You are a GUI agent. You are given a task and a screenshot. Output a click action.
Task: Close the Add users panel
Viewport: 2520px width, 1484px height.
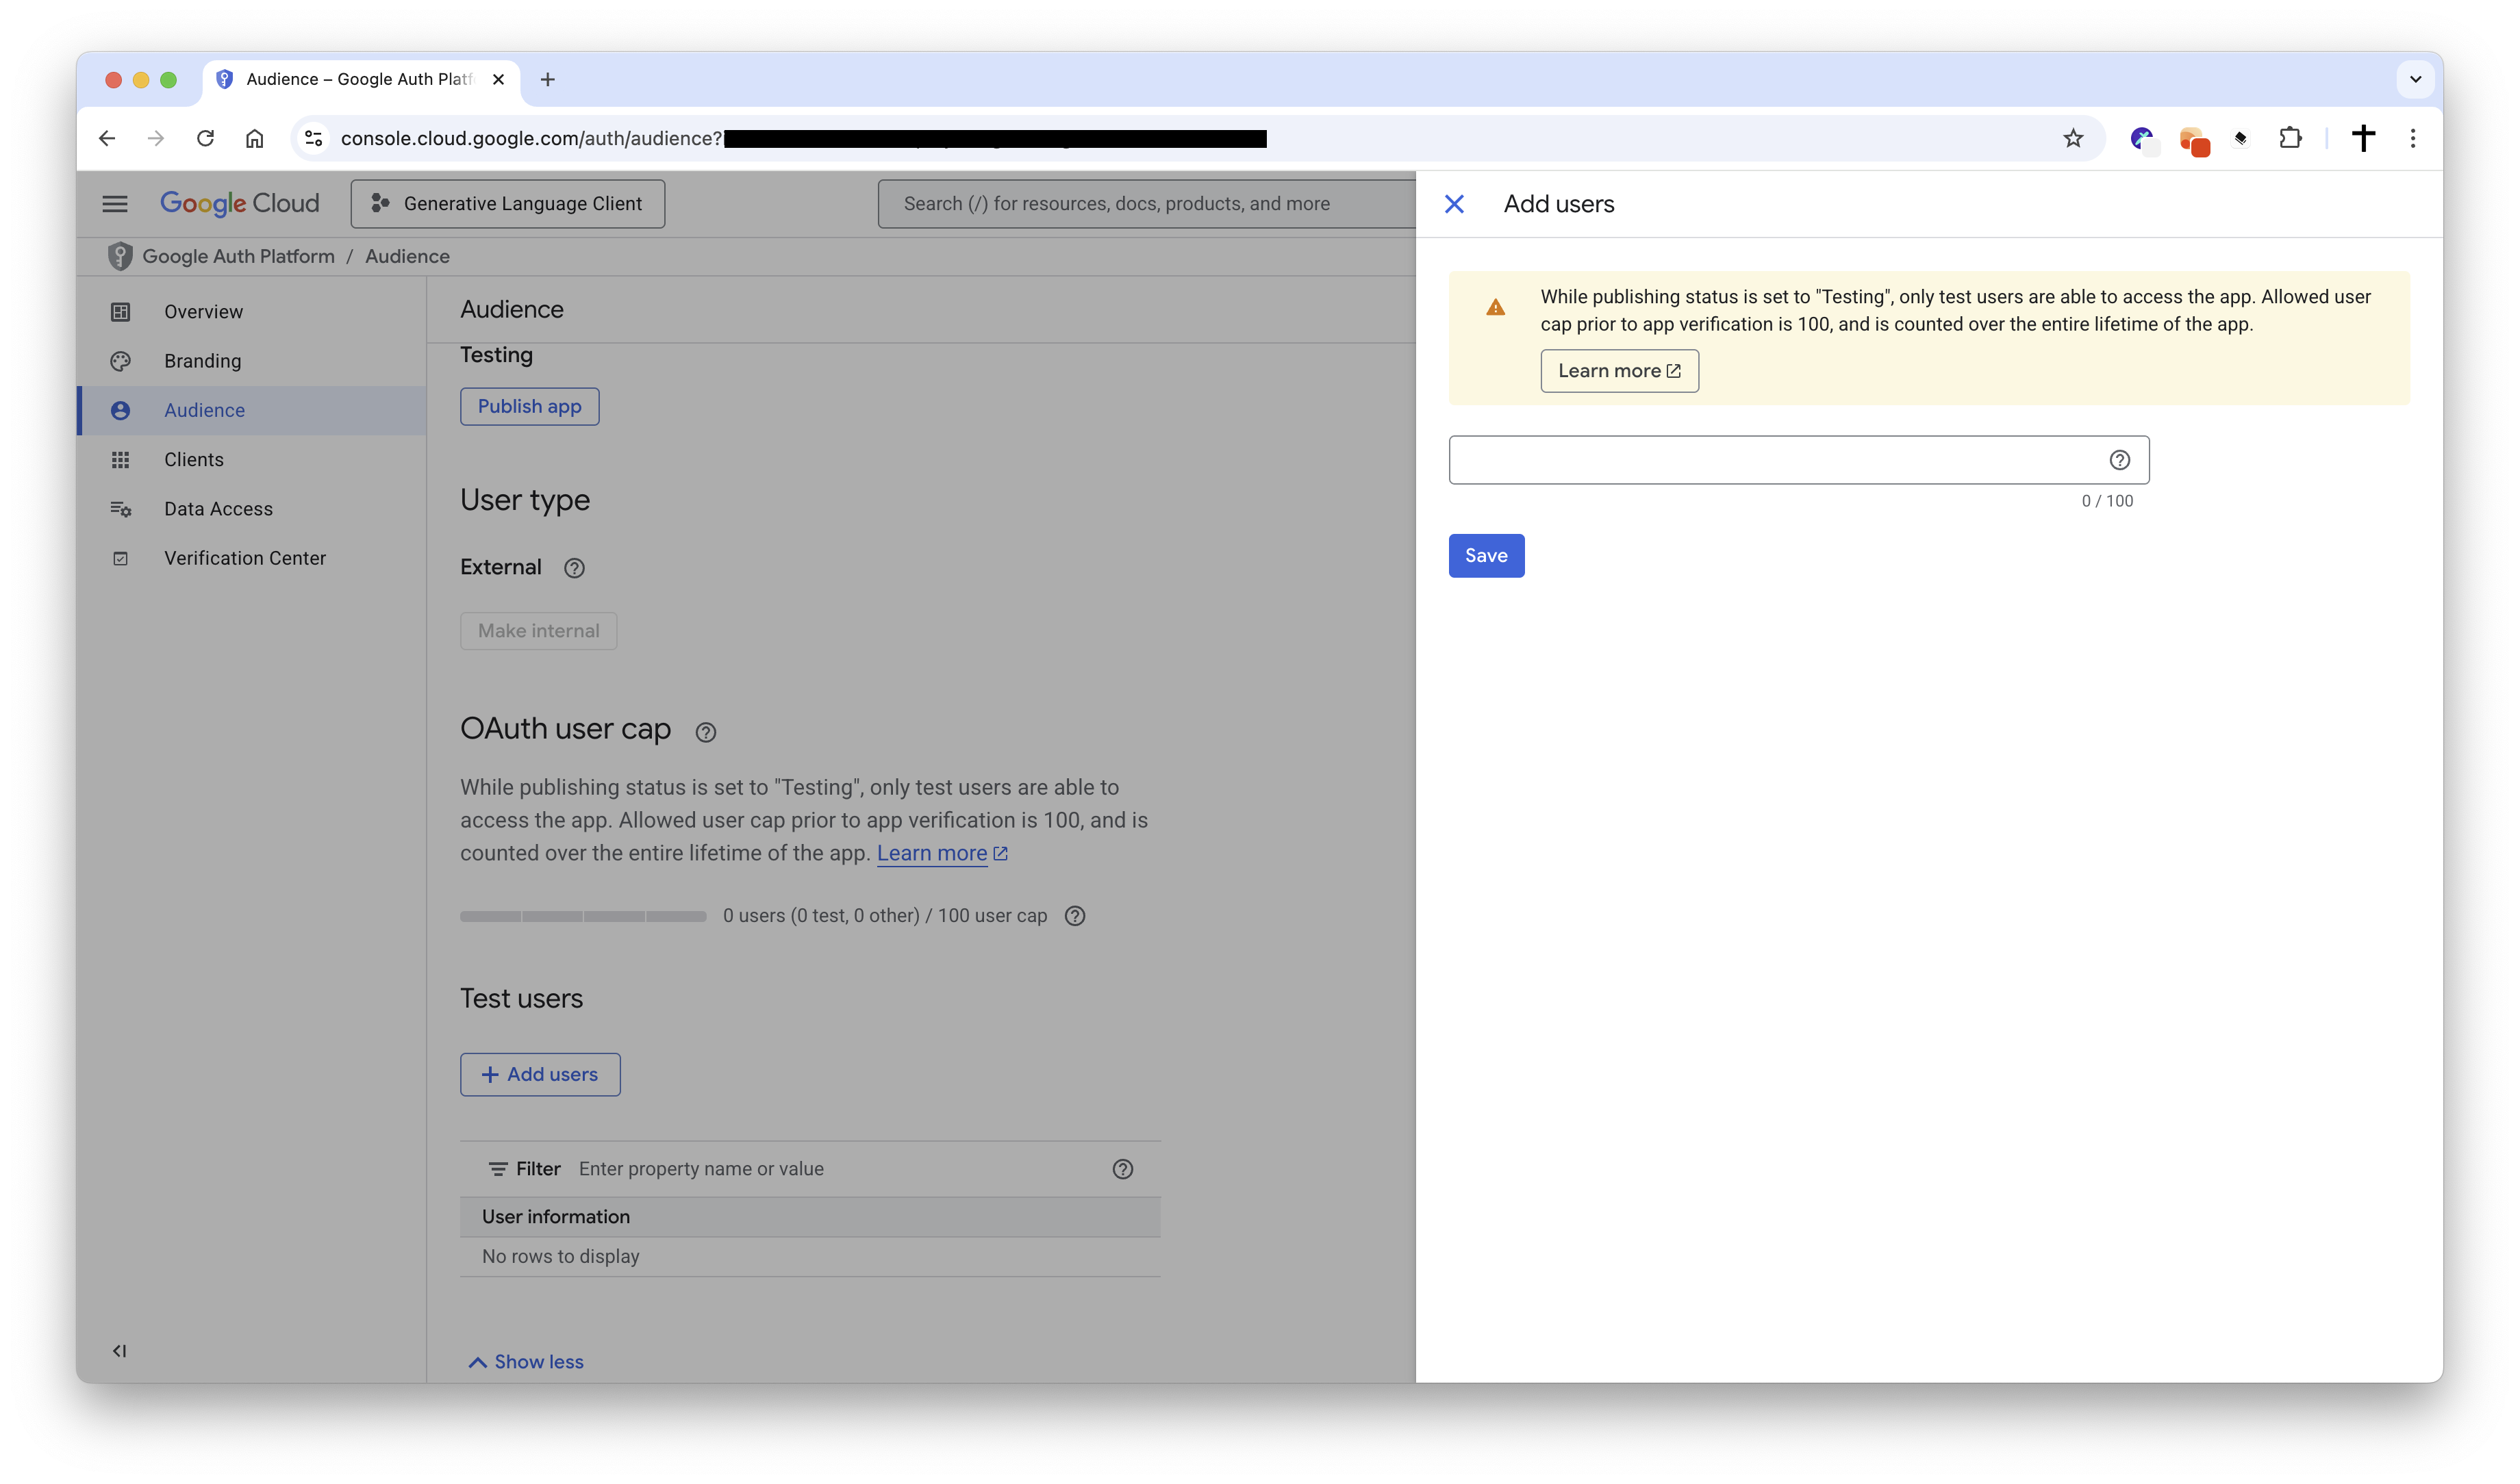[1454, 204]
